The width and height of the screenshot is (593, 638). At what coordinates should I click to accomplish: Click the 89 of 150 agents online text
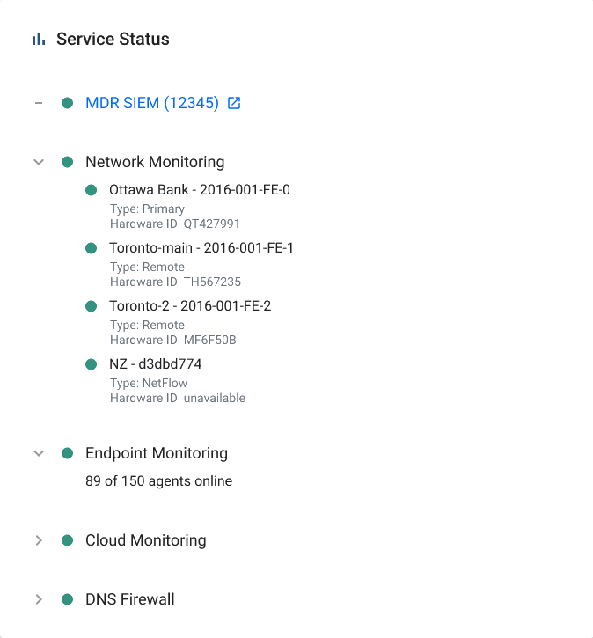coord(158,481)
